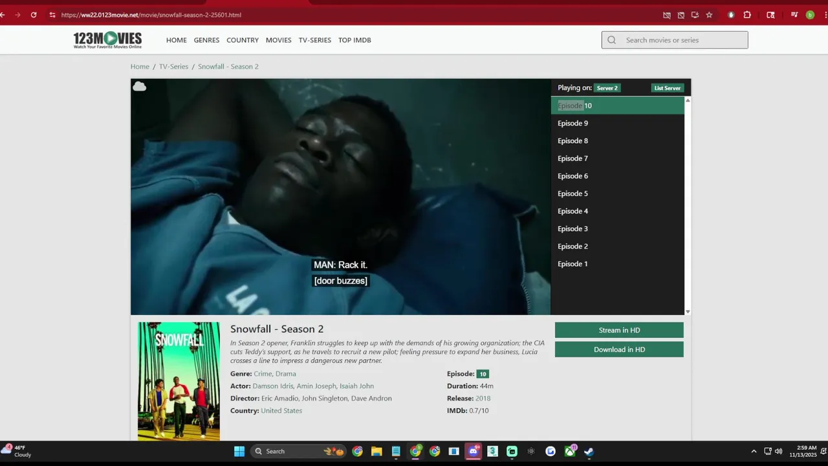
Task: Click the Server 2 badge
Action: (x=607, y=88)
